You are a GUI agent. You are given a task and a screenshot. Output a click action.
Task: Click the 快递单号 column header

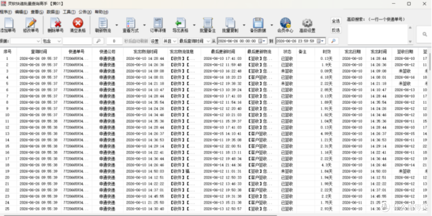point(76,52)
